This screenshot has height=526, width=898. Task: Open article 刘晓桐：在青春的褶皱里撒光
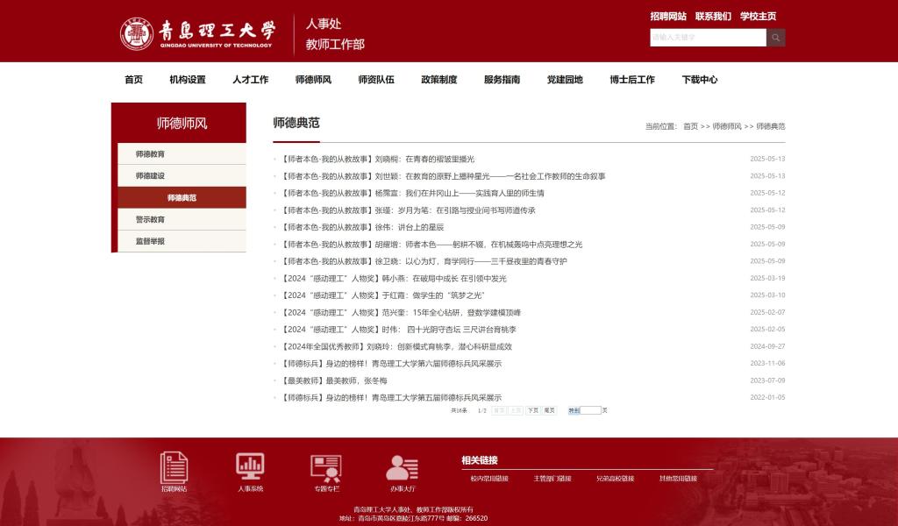(x=377, y=160)
